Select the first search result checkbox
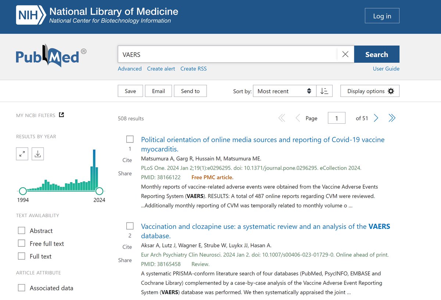Viewport: 441px width, 300px height. tap(130, 139)
